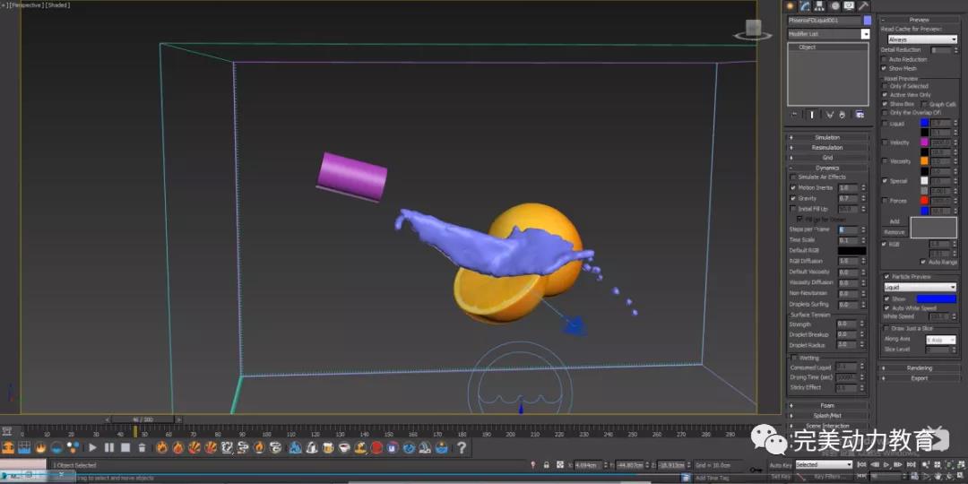Viewport: 968px width, 484px height.
Task: Click the Remove button in Voxel Preview
Action: 895,232
